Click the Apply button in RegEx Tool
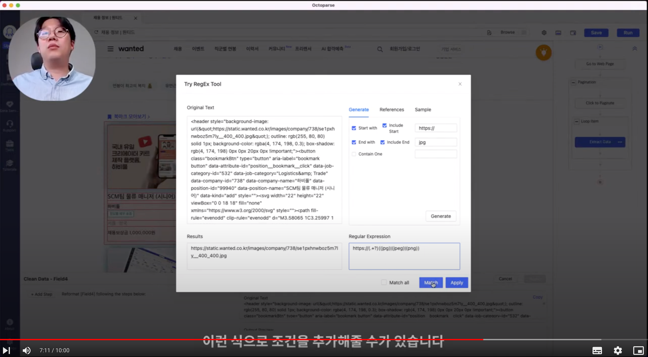Viewport: 648px width, 357px height. pos(457,283)
